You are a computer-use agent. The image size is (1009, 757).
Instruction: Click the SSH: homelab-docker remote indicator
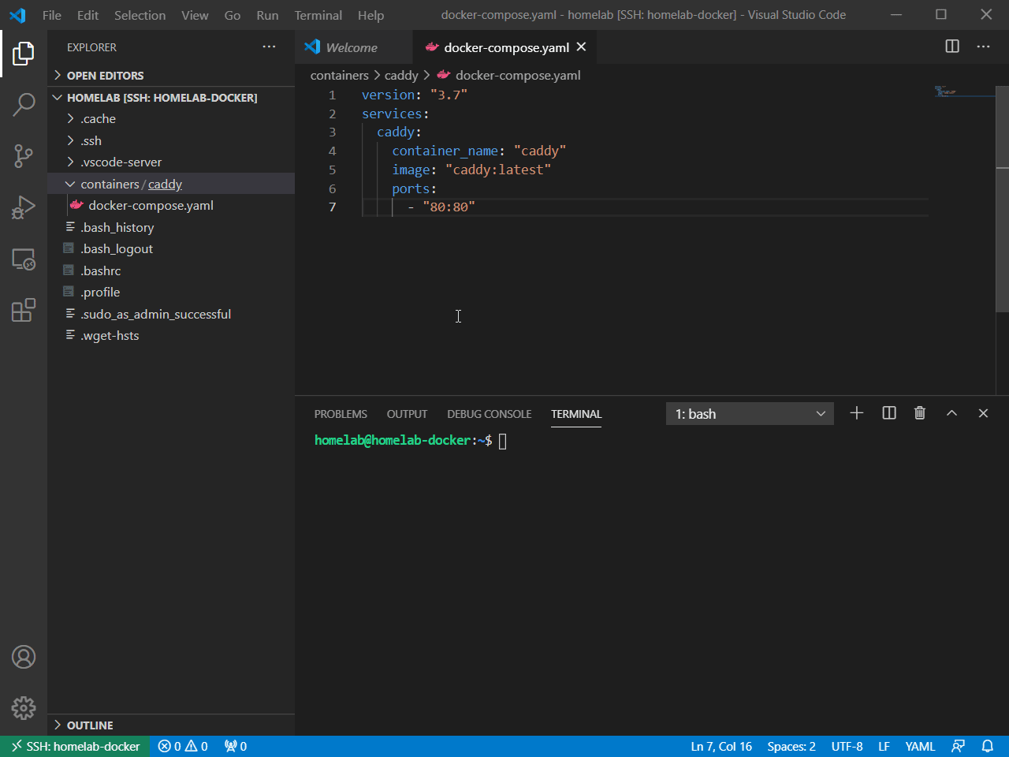75,746
